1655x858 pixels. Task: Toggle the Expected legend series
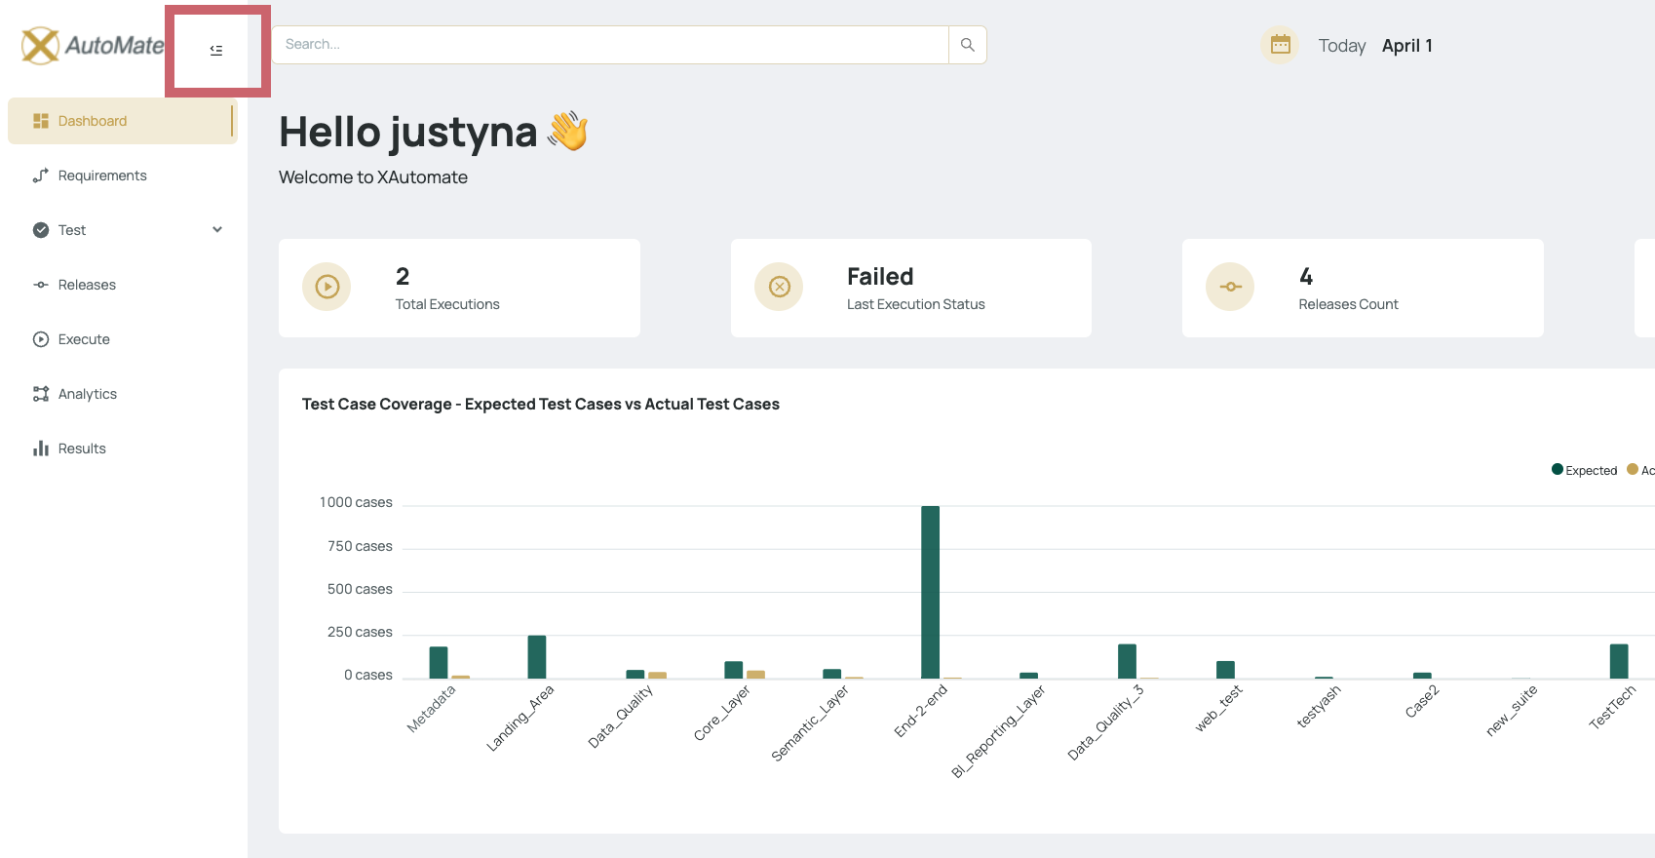coord(1585,470)
